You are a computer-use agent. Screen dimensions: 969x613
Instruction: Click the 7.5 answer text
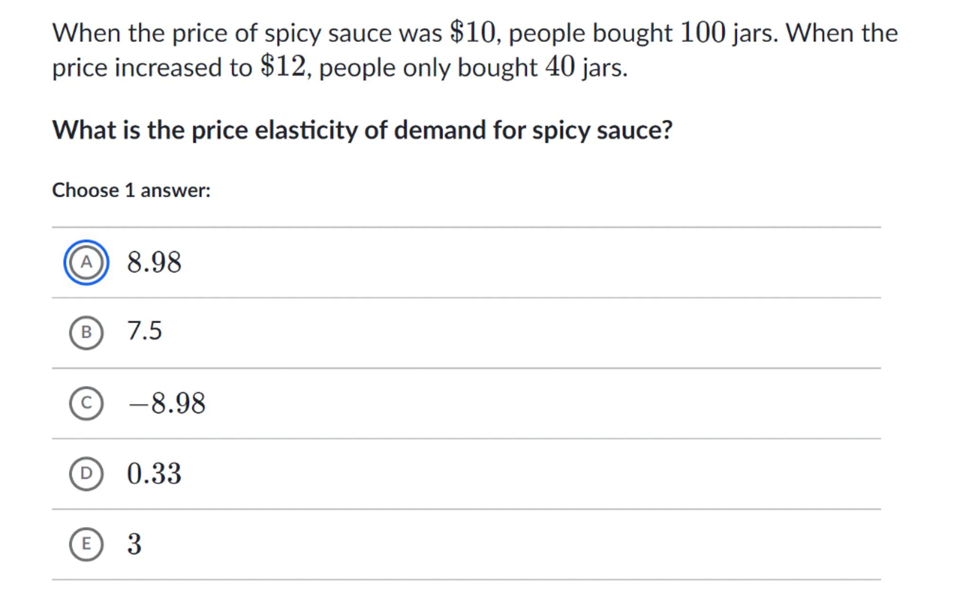144,331
